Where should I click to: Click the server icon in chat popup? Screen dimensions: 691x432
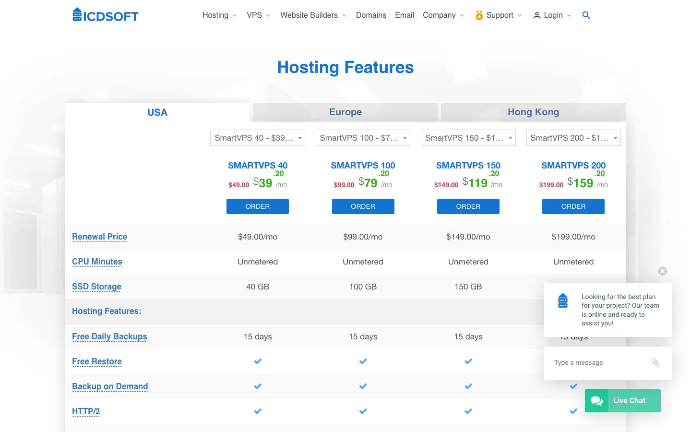click(x=563, y=300)
